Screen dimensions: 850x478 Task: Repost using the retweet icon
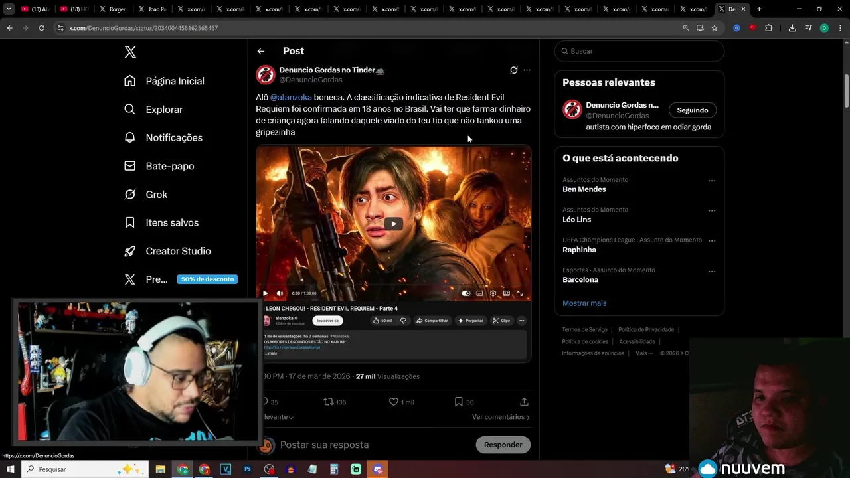pyautogui.click(x=328, y=402)
